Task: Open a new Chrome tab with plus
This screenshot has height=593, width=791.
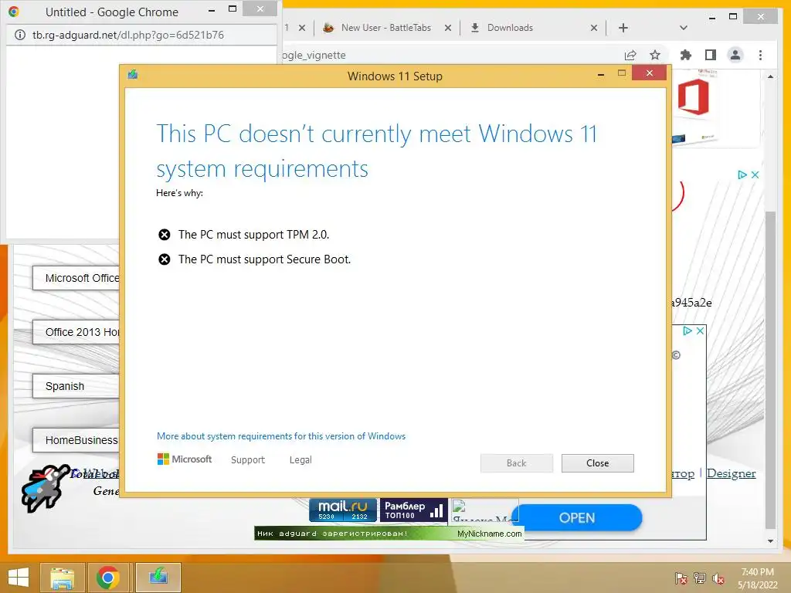Action: 623,28
